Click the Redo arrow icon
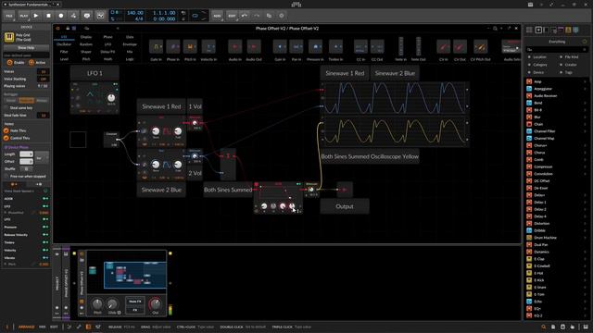The image size is (593, 333). coord(257,16)
